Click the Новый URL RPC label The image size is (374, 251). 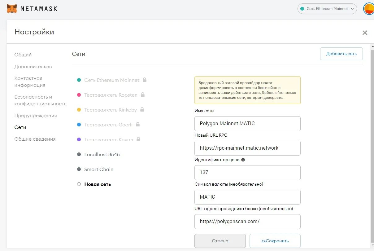click(211, 135)
